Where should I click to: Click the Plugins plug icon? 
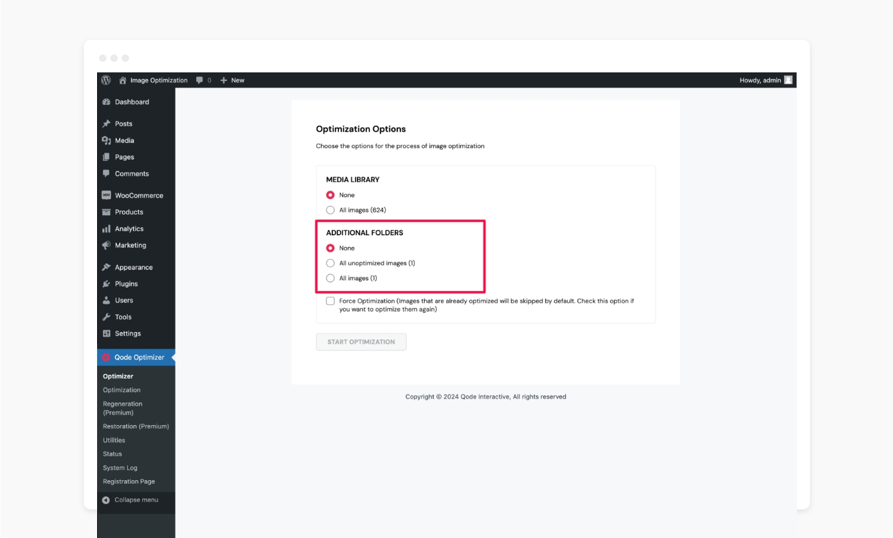click(x=106, y=284)
